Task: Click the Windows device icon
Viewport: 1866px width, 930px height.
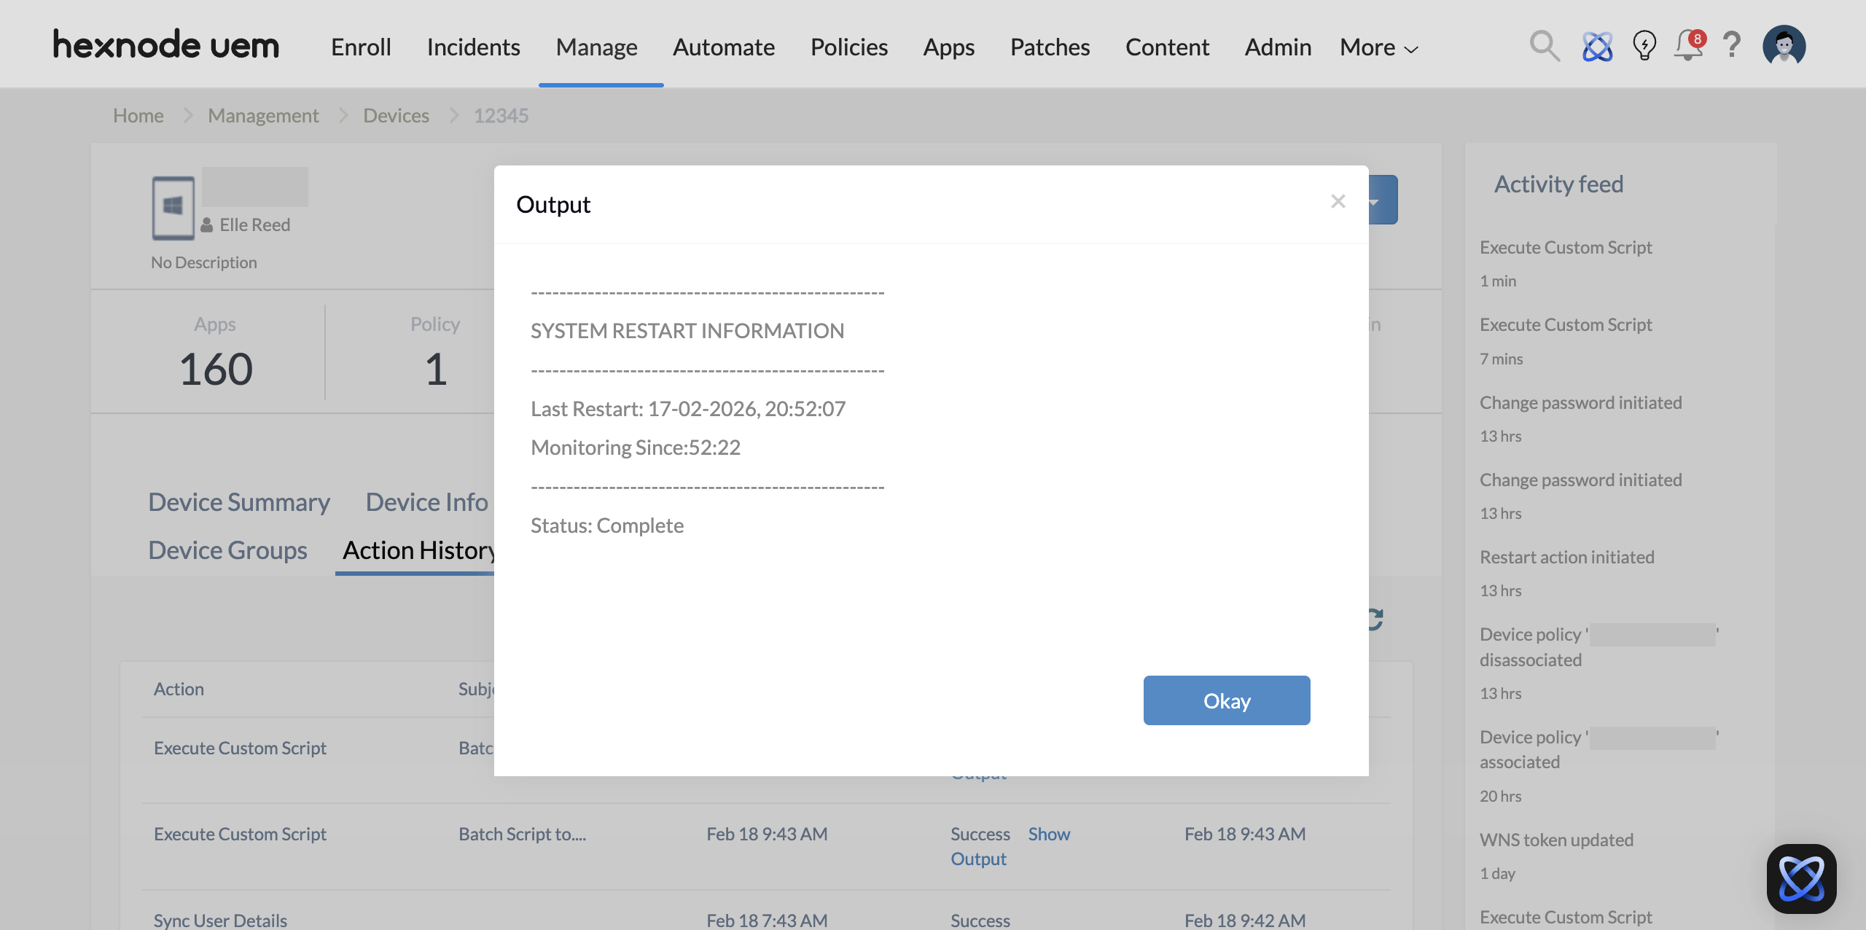Action: click(173, 208)
